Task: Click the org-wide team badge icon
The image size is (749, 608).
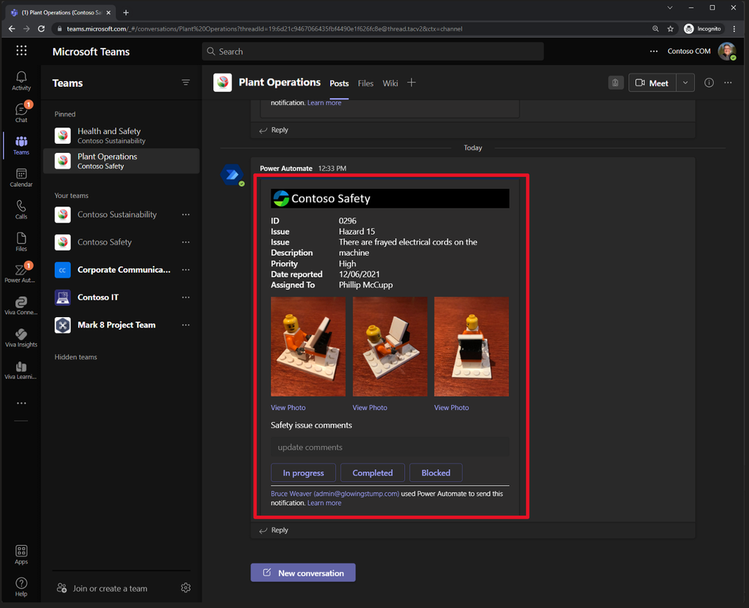Action: [x=616, y=82]
